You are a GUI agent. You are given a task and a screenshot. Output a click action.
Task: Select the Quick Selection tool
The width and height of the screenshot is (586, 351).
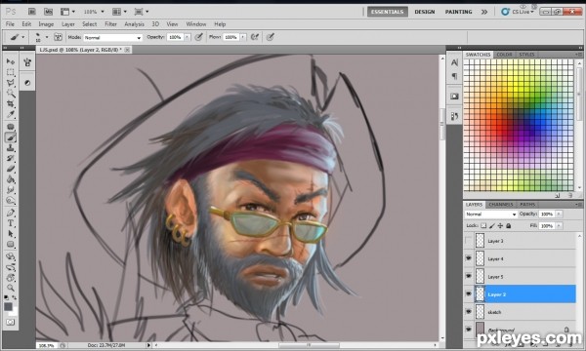point(11,94)
